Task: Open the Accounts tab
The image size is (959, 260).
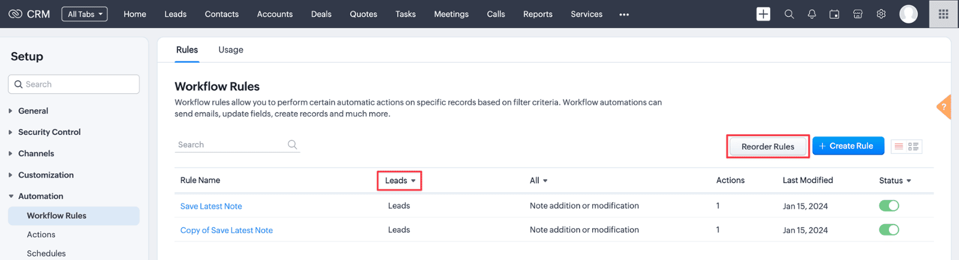Action: pyautogui.click(x=275, y=14)
